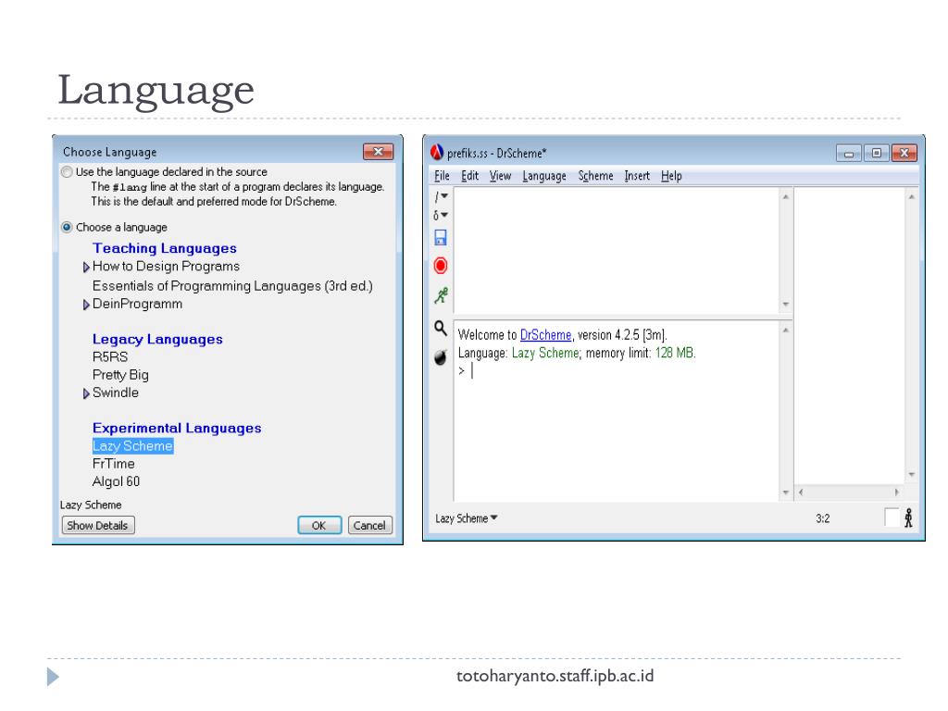948x711 pixels.
Task: Click the right panel horizontal scroll-right arrow
Action: (896, 493)
